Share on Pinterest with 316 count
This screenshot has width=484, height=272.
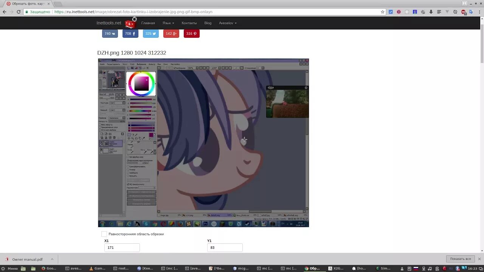tap(192, 34)
